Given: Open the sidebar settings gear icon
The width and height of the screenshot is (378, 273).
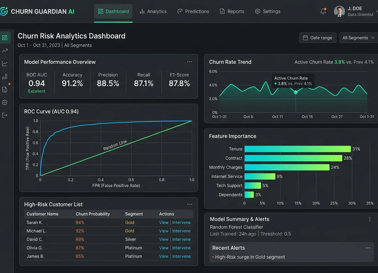Looking at the screenshot, I should (5, 102).
